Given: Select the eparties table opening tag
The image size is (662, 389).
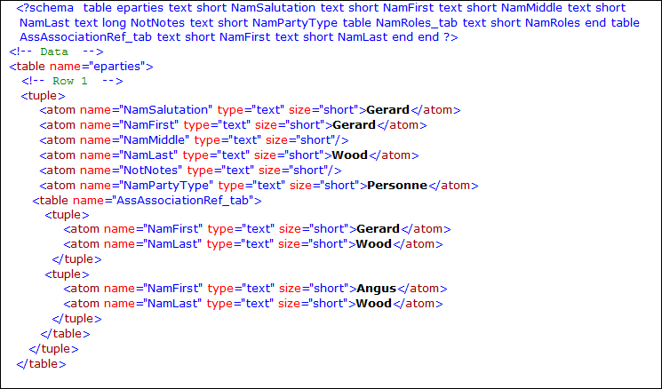Looking at the screenshot, I should [82, 66].
